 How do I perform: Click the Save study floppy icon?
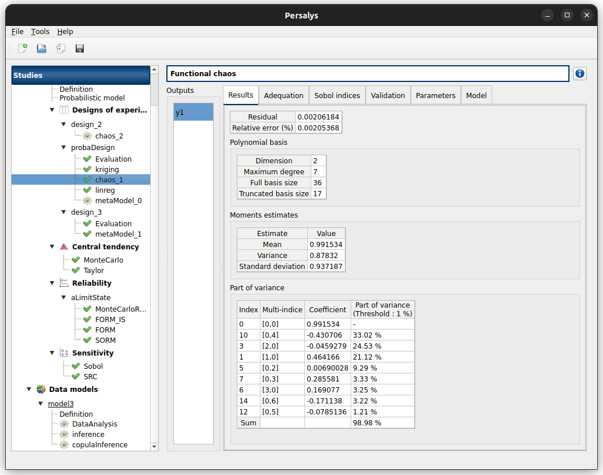80,48
